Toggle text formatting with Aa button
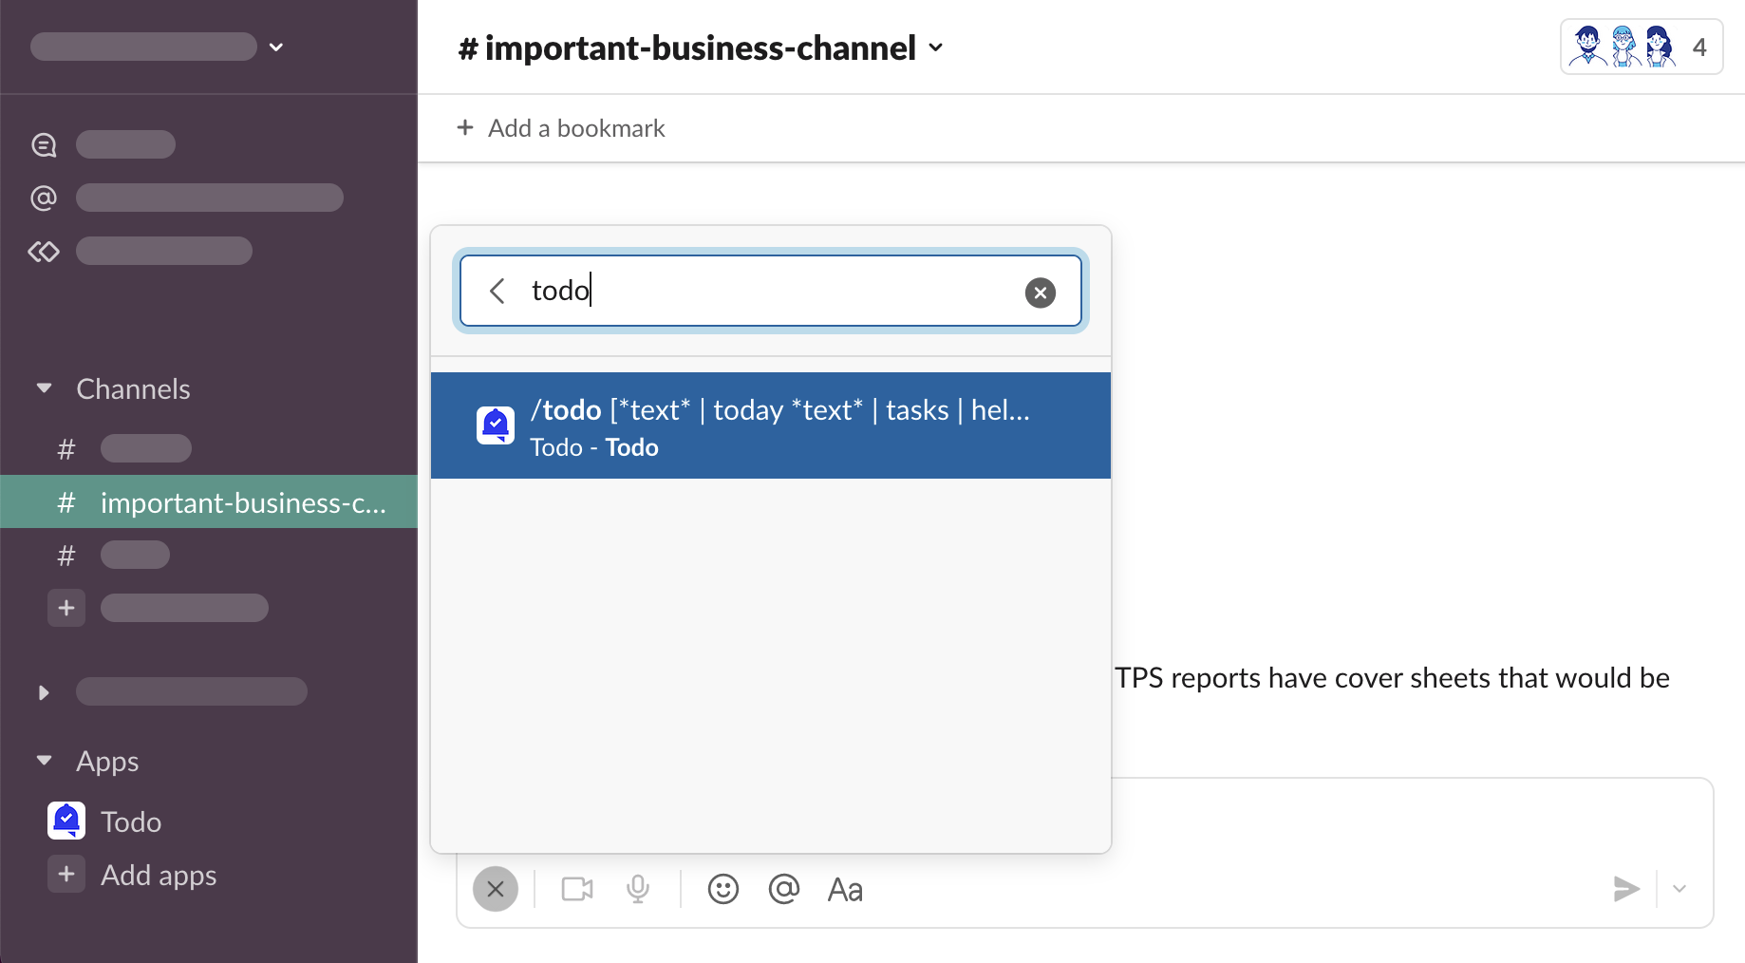This screenshot has width=1745, height=963. (x=845, y=889)
